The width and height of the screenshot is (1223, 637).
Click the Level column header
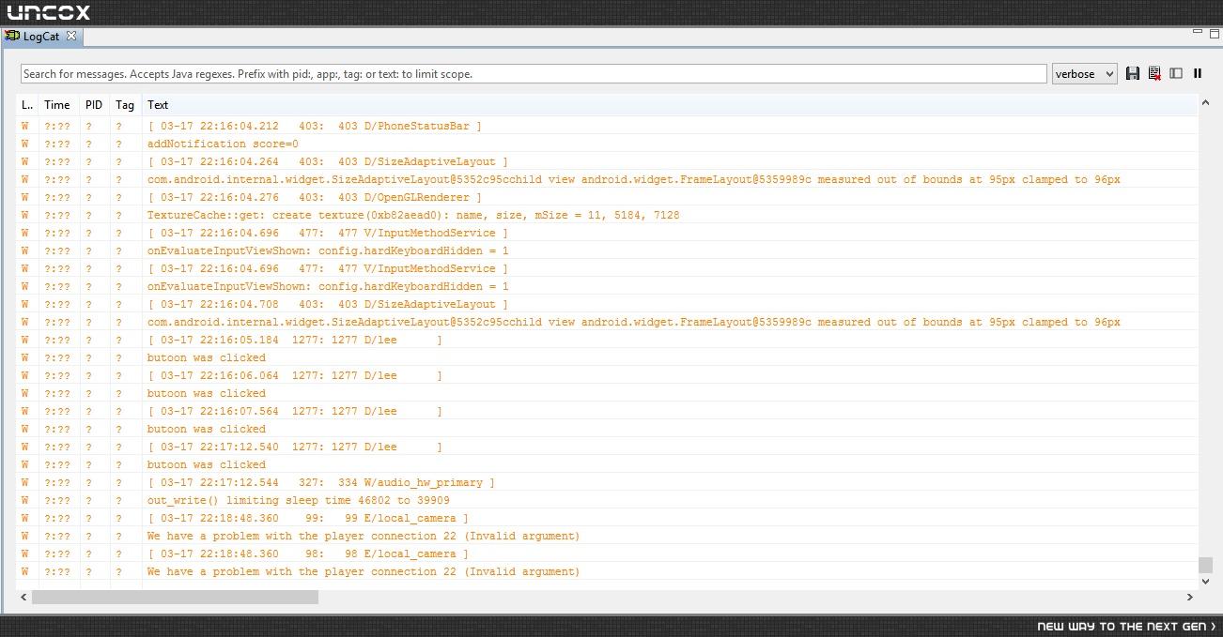point(27,105)
